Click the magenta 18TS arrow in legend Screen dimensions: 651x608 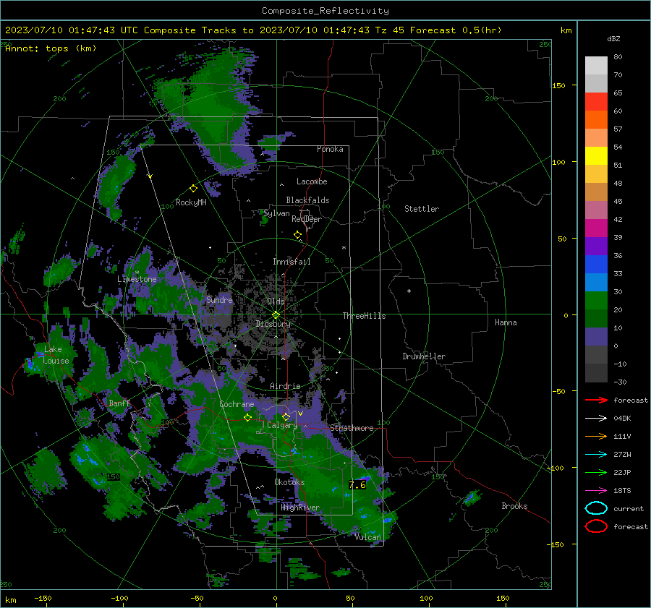click(596, 491)
